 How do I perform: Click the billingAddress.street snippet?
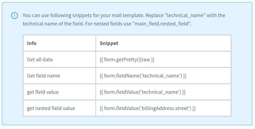(147, 108)
